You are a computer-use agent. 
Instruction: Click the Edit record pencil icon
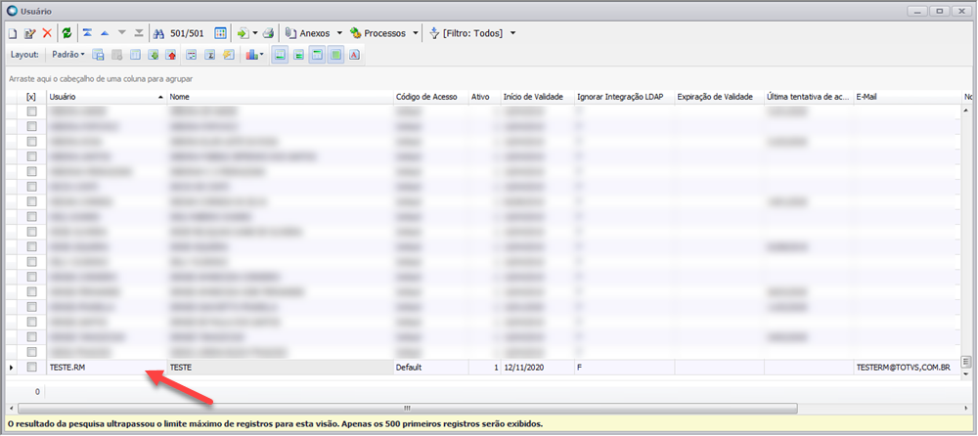click(x=29, y=33)
